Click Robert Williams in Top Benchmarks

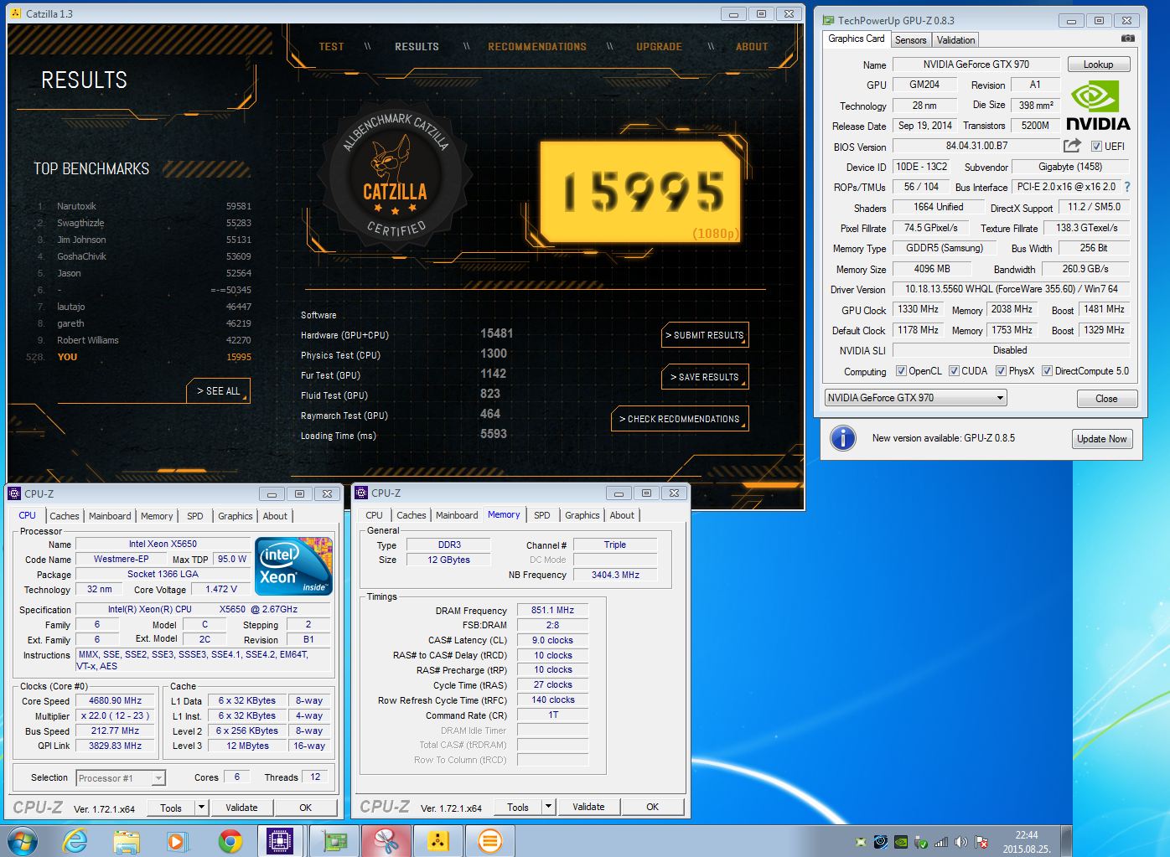pos(88,340)
